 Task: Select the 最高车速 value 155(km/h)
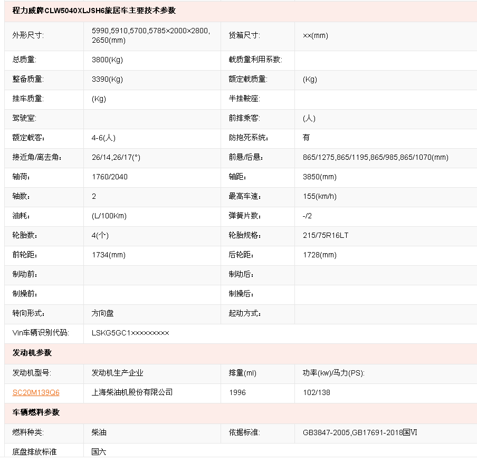coord(319,196)
